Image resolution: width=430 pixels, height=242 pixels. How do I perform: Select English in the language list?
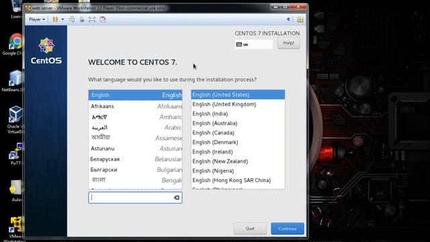click(136, 95)
